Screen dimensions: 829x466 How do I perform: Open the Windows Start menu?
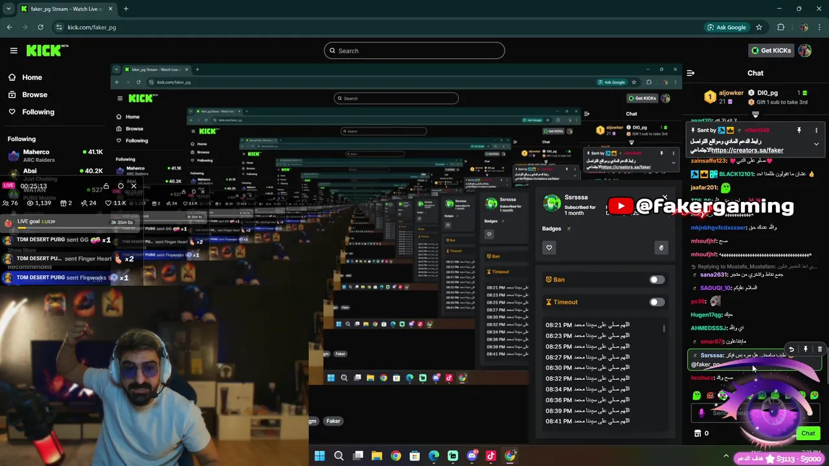[319, 456]
